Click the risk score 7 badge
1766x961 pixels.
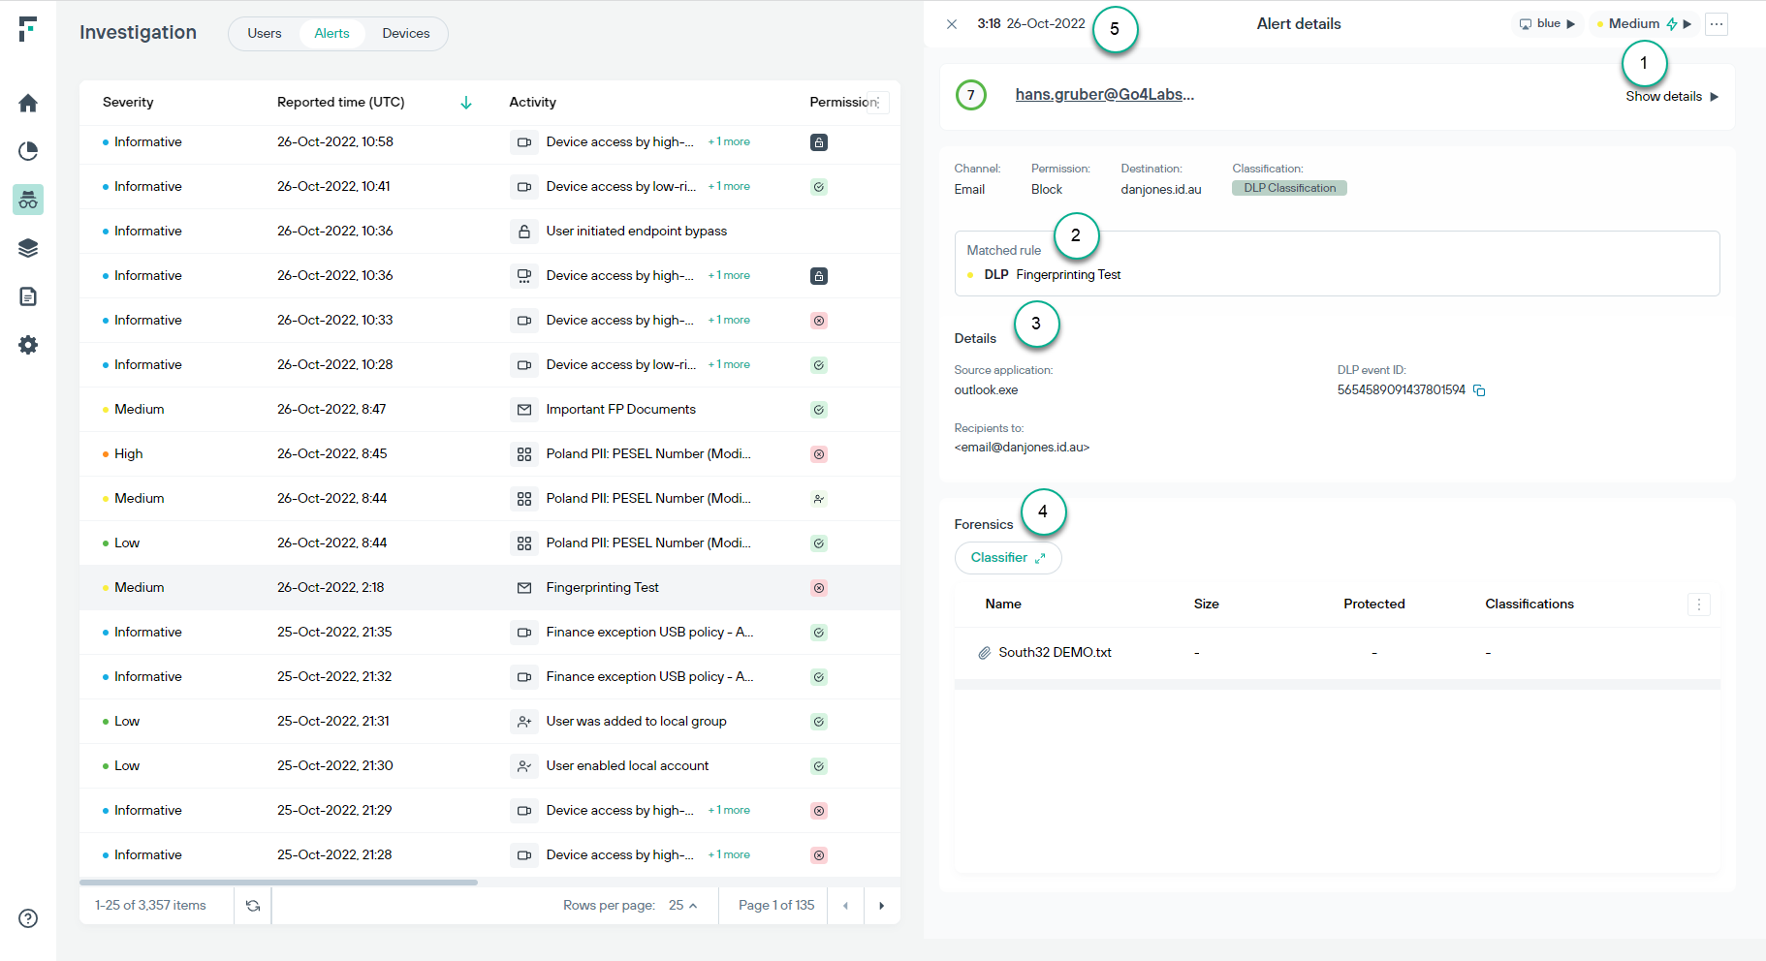pyautogui.click(x=971, y=95)
